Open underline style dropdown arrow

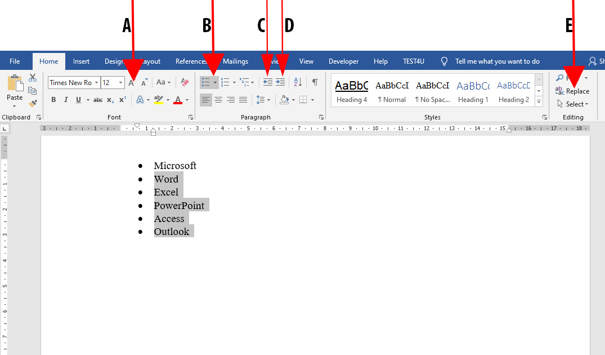pos(88,100)
